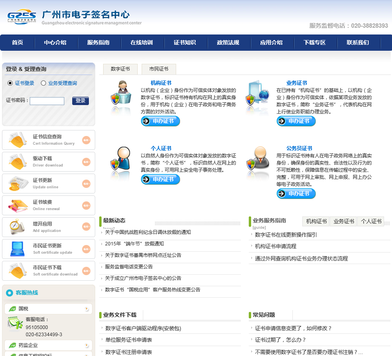Switch to 机构证书 guide tab
This screenshot has width=392, height=356.
tap(316, 221)
